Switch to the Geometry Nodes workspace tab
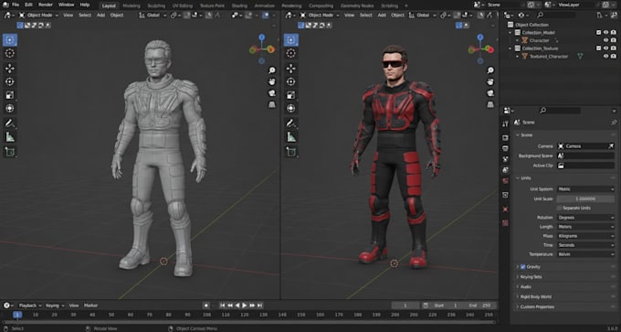 (x=357, y=6)
